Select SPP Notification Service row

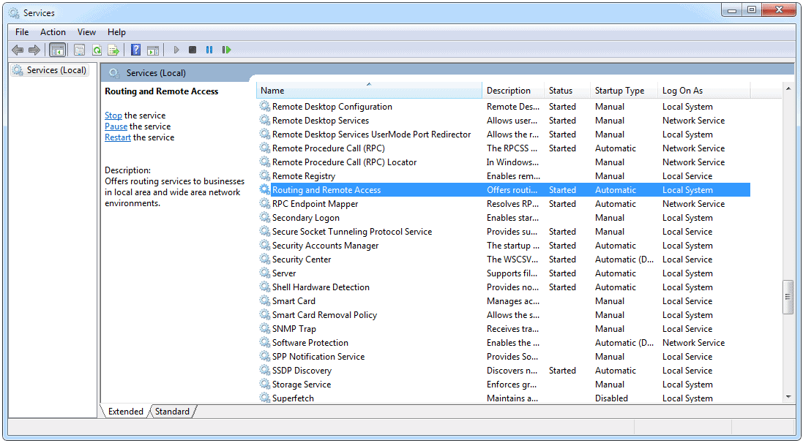click(504, 357)
